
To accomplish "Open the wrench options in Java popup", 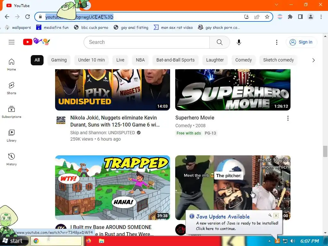I will pos(270,215).
